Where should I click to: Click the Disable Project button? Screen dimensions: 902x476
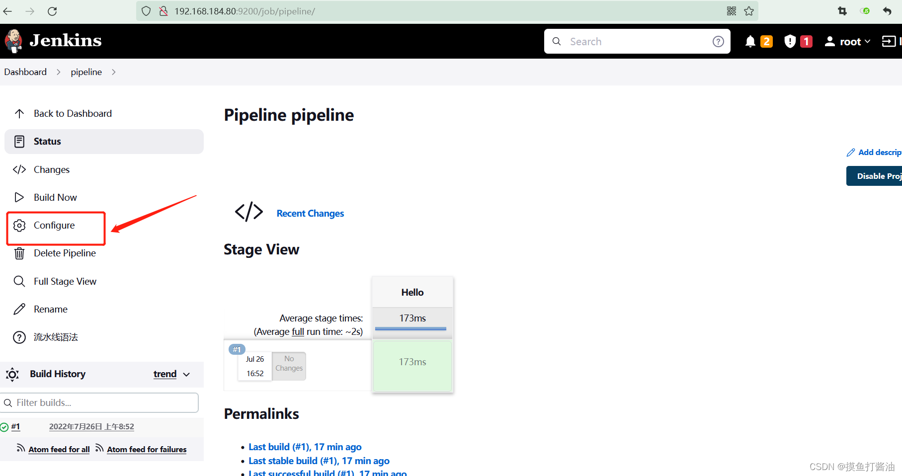tap(875, 176)
